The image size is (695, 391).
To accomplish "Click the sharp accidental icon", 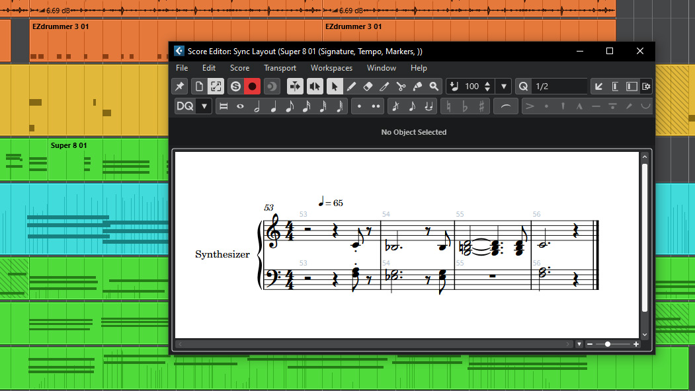I will [481, 106].
